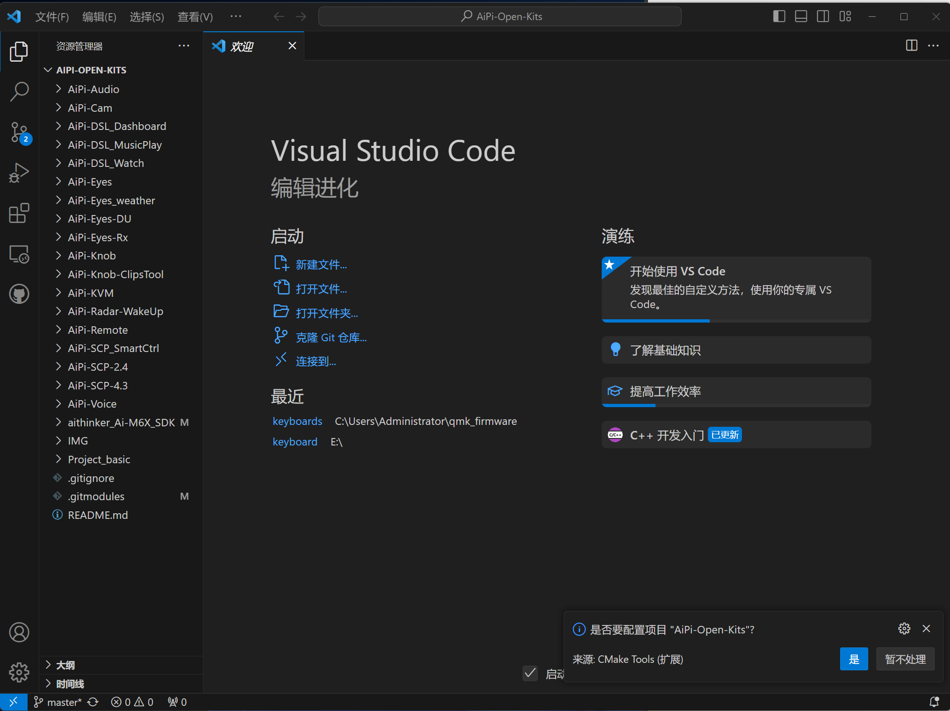950x711 pixels.
Task: Open editor more actions ellipsis
Action: click(x=933, y=45)
